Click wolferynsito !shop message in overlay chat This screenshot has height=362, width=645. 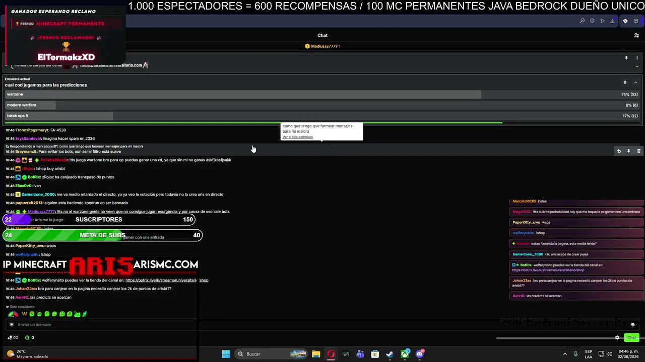tap(576, 233)
